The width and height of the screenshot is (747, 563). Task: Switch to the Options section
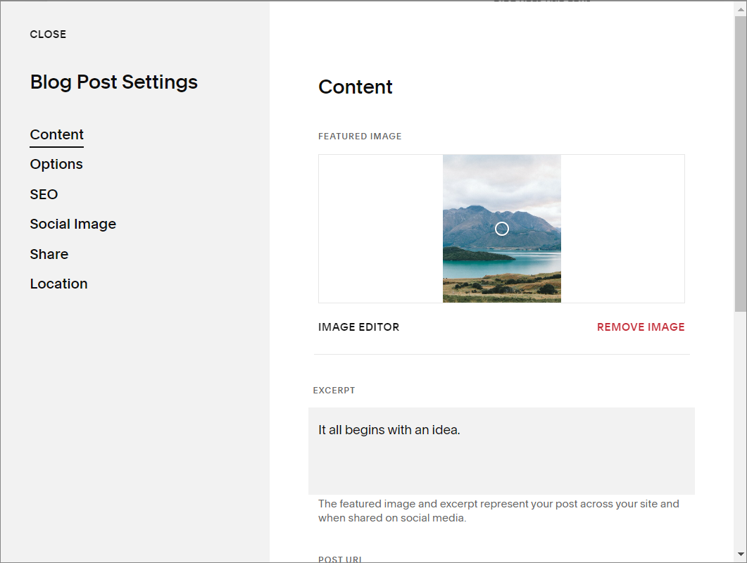click(x=56, y=164)
